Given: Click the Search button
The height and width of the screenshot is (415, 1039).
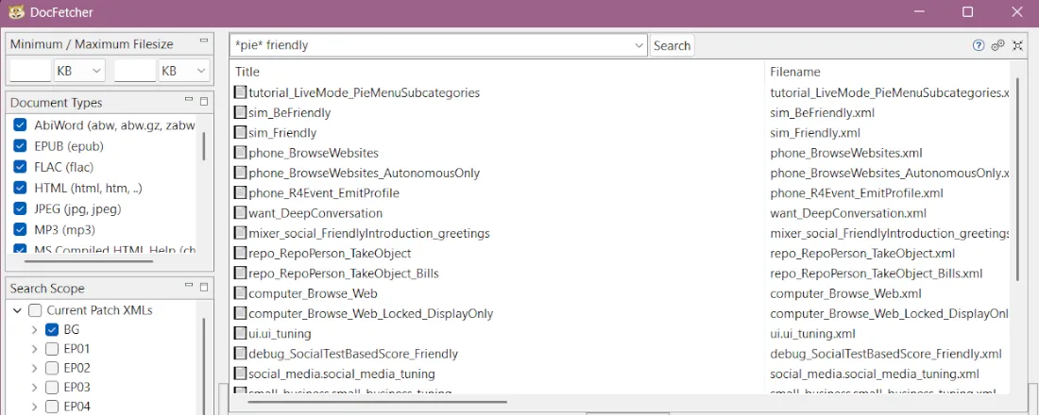Looking at the screenshot, I should pyautogui.click(x=672, y=45).
